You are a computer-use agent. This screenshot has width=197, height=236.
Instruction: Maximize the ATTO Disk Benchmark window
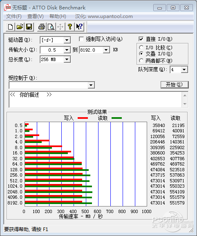tap(173, 8)
